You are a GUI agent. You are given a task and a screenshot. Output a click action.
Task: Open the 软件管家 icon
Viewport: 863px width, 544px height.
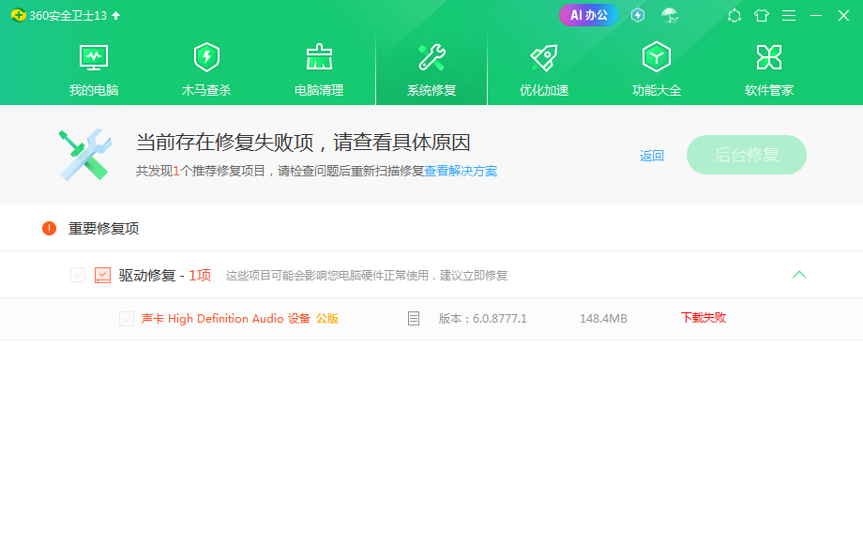tap(769, 57)
